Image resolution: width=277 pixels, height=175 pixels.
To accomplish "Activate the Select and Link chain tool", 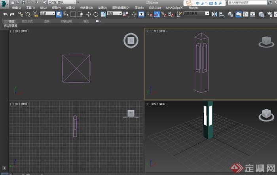I will [x=21, y=14].
